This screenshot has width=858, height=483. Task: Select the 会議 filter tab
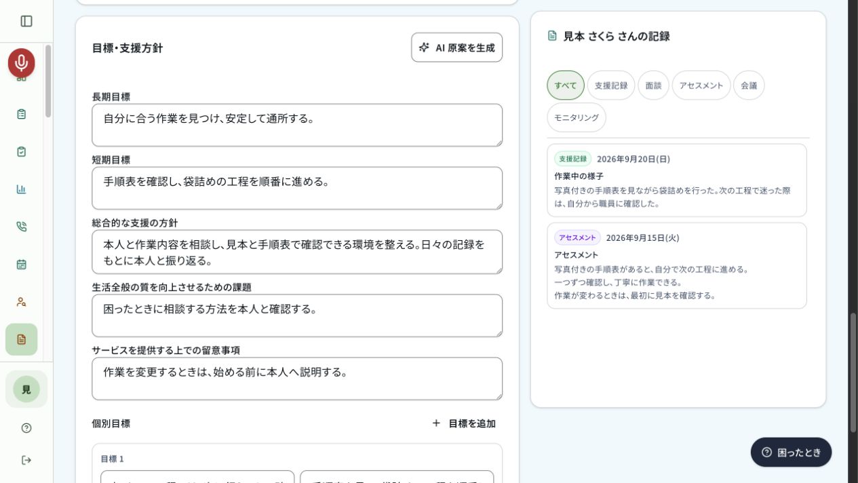click(x=749, y=85)
